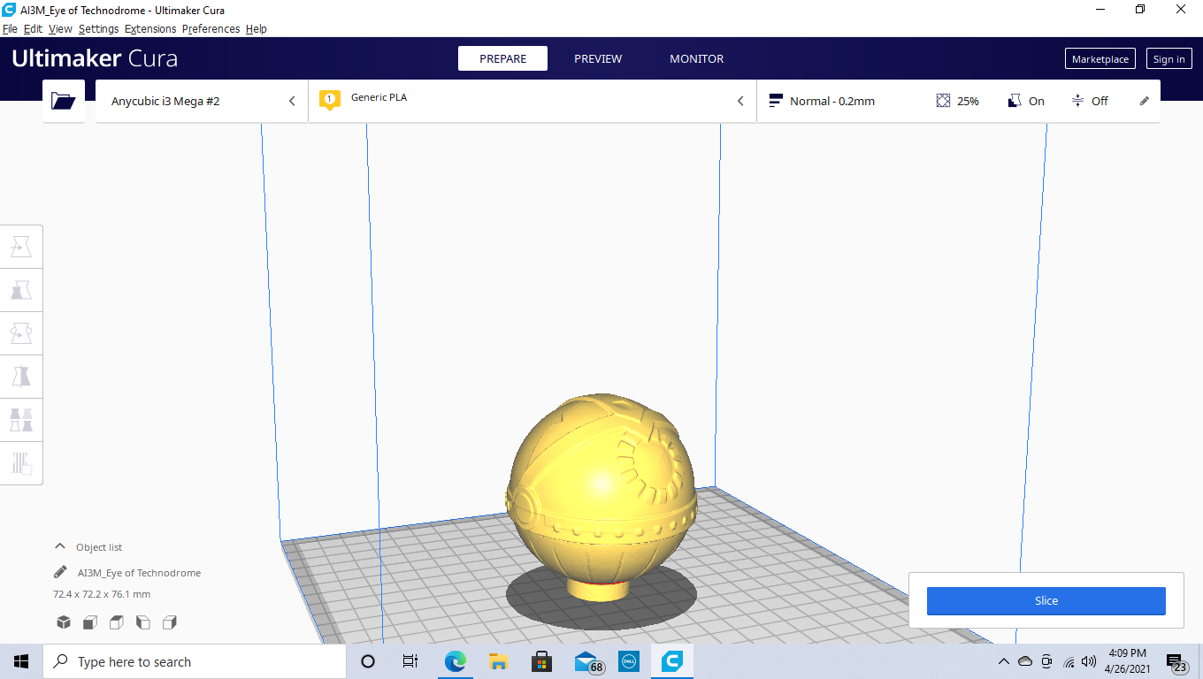This screenshot has height=679, width=1203.
Task: Select the Rotate tool in left toolbar
Action: tap(21, 333)
